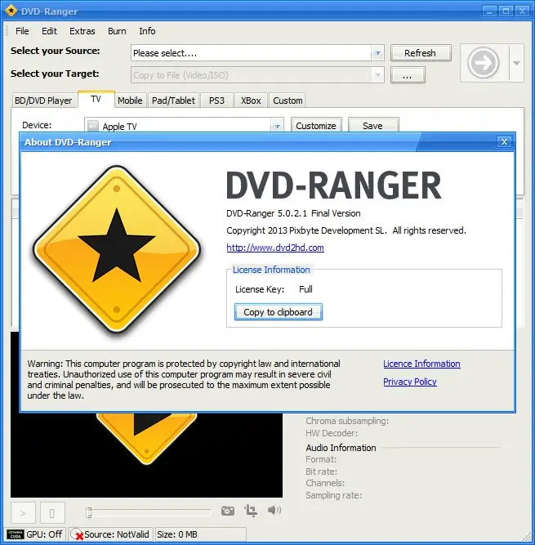Open the Burn menu
Image resolution: width=535 pixels, height=545 pixels.
click(117, 31)
